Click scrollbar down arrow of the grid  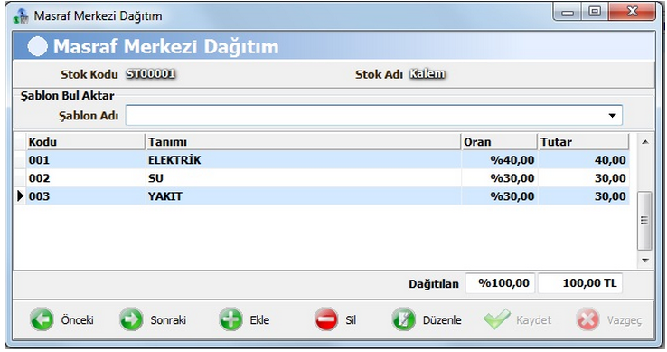pos(645,260)
